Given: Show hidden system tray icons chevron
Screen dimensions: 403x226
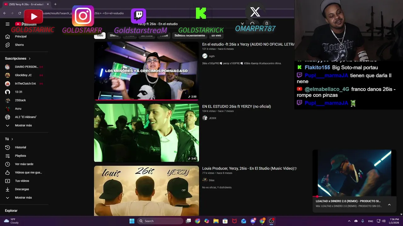Looking at the screenshot, I should point(349,221).
